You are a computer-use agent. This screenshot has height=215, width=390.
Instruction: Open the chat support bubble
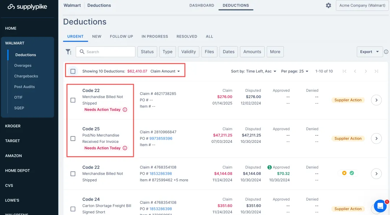coord(380,206)
